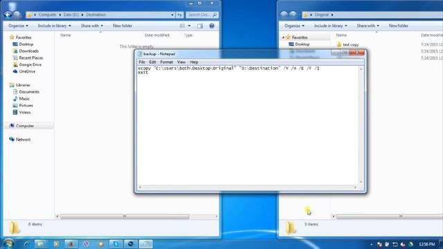Screen dimensions: 443x249
Task: Sort by Name column in Original window
Action: click(x=341, y=35)
